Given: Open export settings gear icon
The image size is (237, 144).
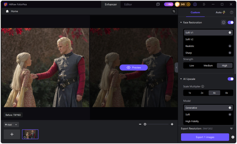Looking at the screenshot, I should tap(233, 137).
